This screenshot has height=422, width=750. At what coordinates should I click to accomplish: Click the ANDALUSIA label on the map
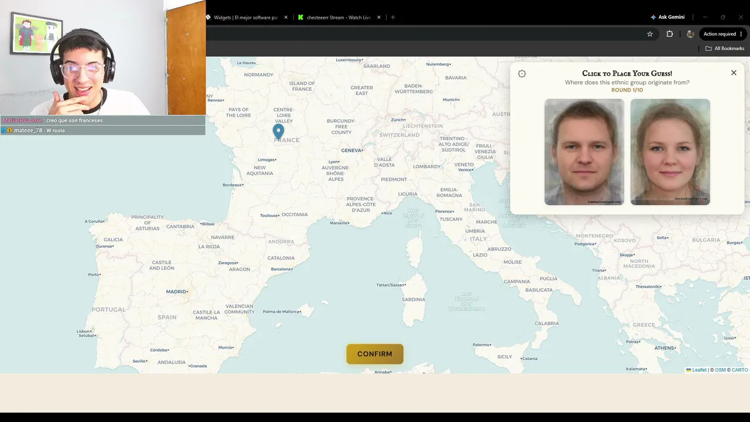click(172, 362)
